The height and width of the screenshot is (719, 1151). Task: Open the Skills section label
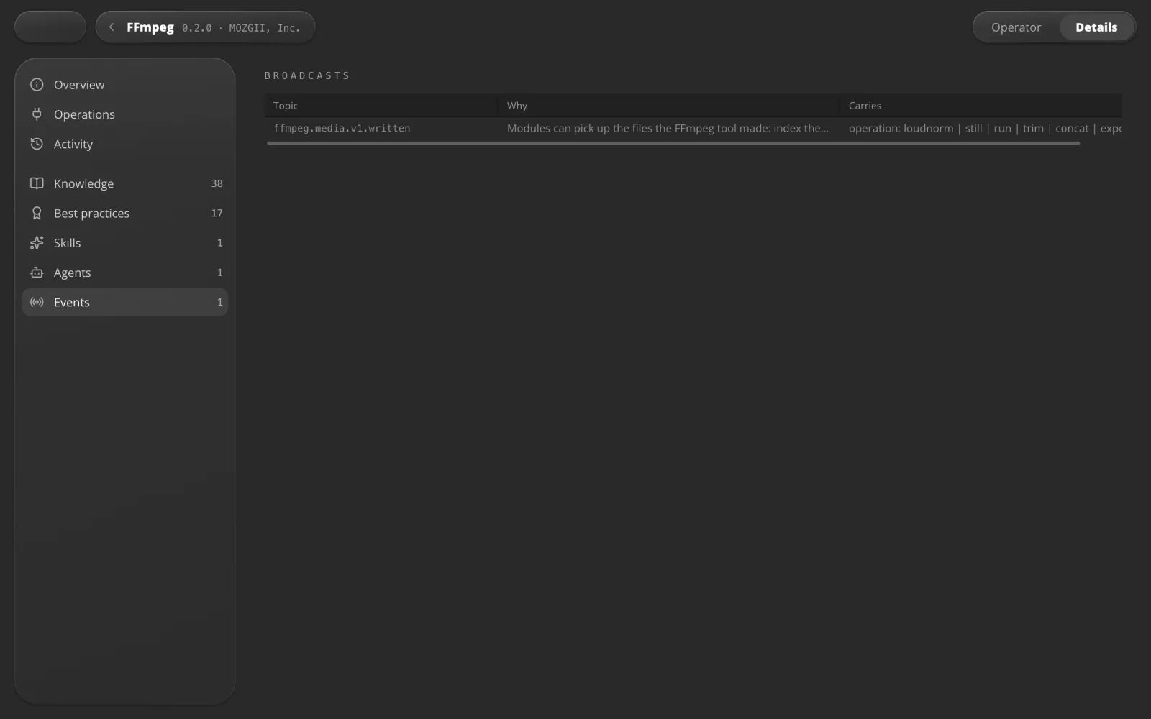coord(67,243)
